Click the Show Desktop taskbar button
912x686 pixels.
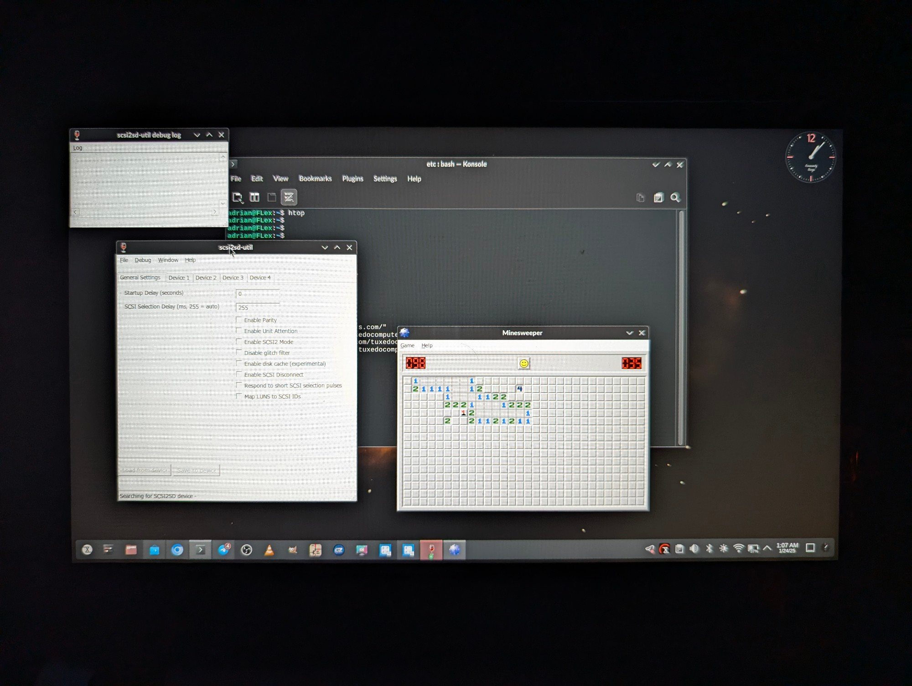point(810,548)
